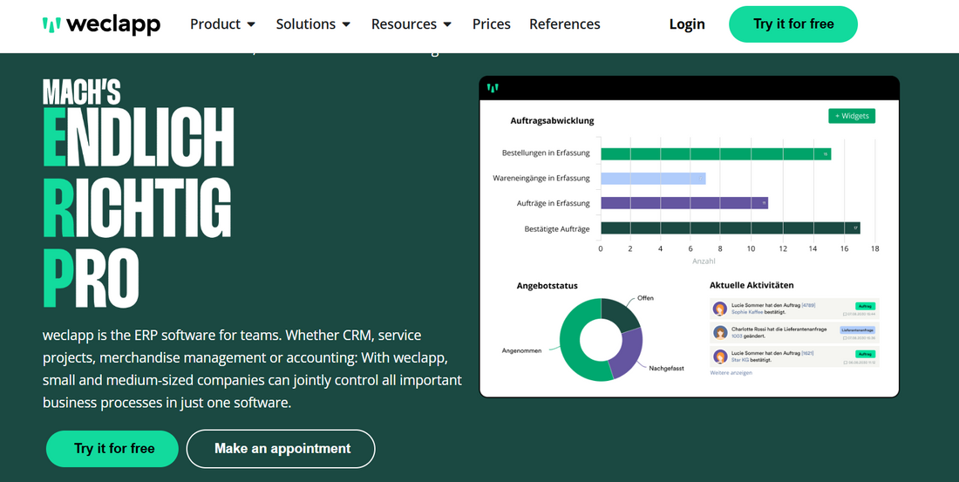Click the Lieferantenanfrage tag on Charlotte Rossi entry

click(x=858, y=329)
